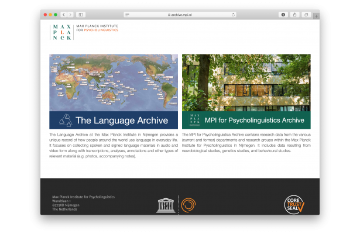
Task: Close the Safari window with red button
Action: 45,15
